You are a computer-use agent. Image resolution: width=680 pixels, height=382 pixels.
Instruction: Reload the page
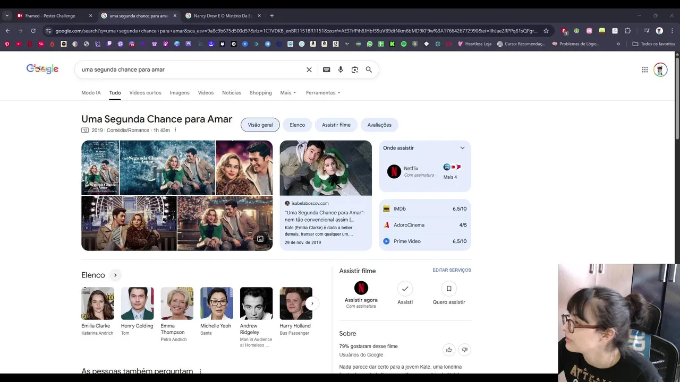(33, 31)
